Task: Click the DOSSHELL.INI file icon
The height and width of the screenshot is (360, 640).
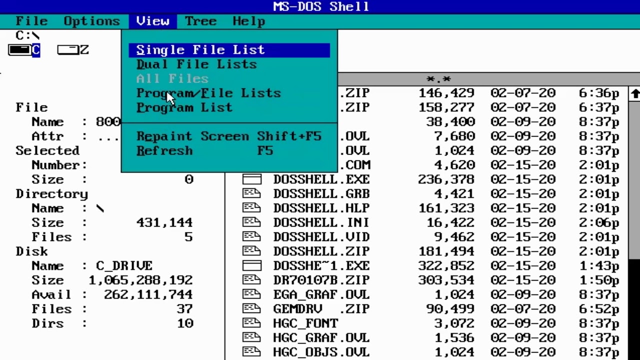Action: tap(252, 223)
